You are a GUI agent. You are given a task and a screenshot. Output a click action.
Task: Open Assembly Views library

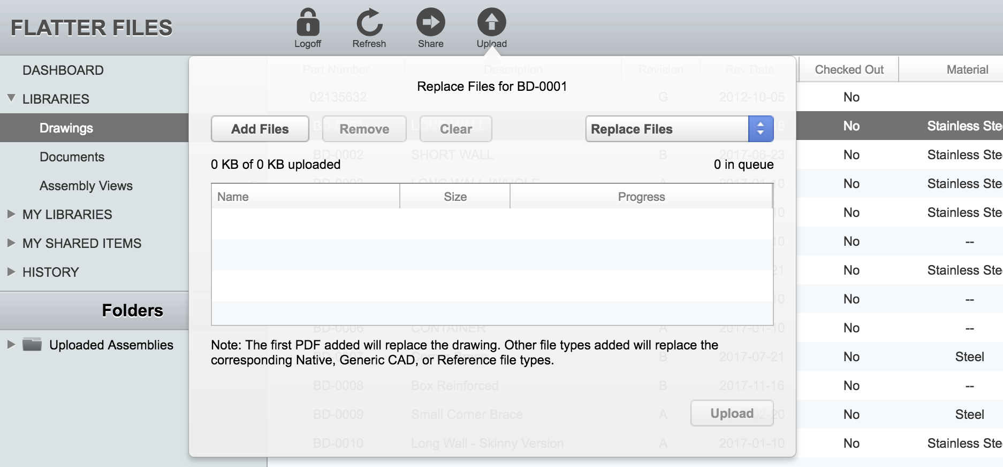[86, 186]
